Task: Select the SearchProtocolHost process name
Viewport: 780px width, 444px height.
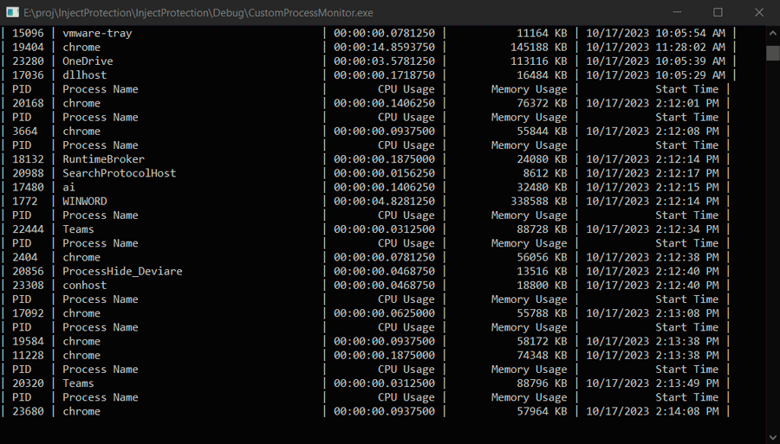Action: point(120,173)
